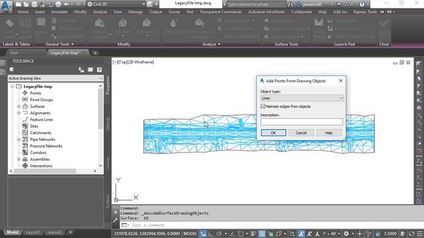Toggle the highlighted annotation visibility icon in status bar
The height and width of the screenshot is (238, 424).
pos(301,233)
